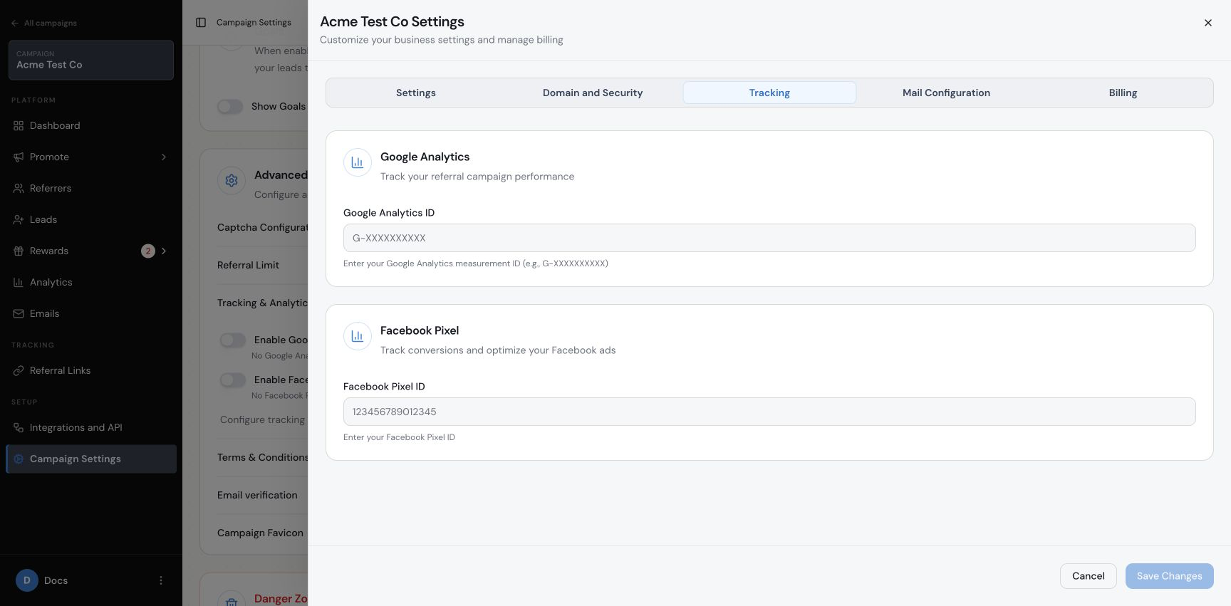The width and height of the screenshot is (1231, 606).
Task: Click the Docs user avatar
Action: [x=27, y=580]
